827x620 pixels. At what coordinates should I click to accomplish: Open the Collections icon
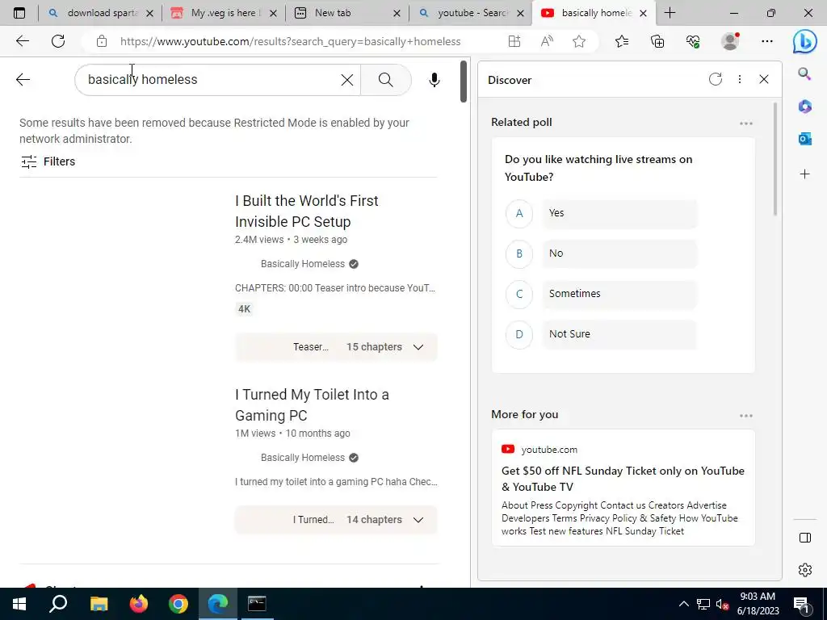click(x=657, y=41)
